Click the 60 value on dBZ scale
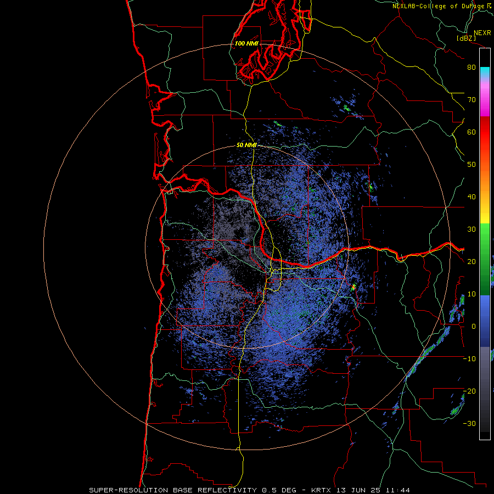This screenshot has height=494, width=494. pos(471,132)
